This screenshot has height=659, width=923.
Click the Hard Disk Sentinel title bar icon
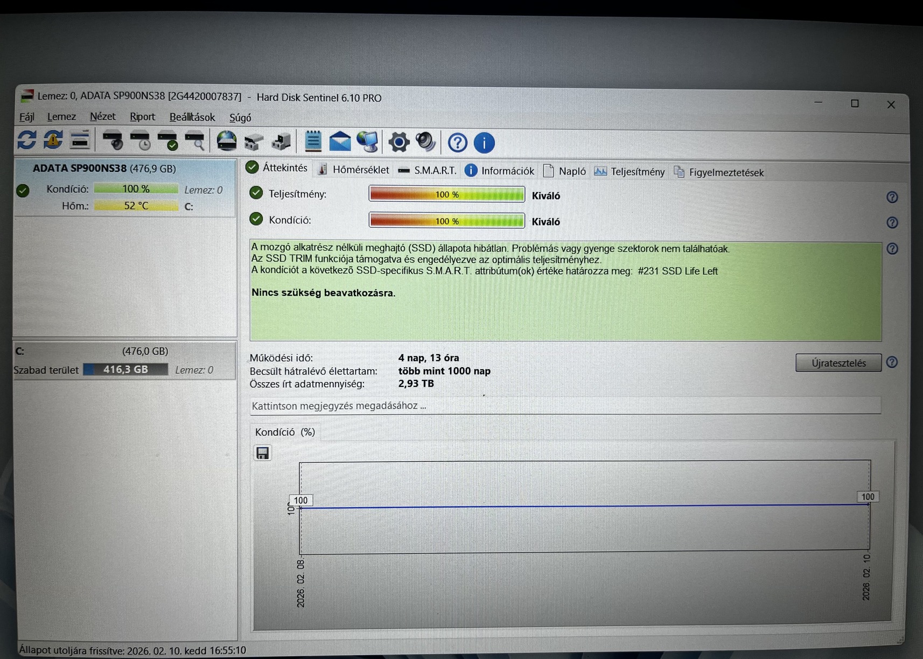coord(27,96)
